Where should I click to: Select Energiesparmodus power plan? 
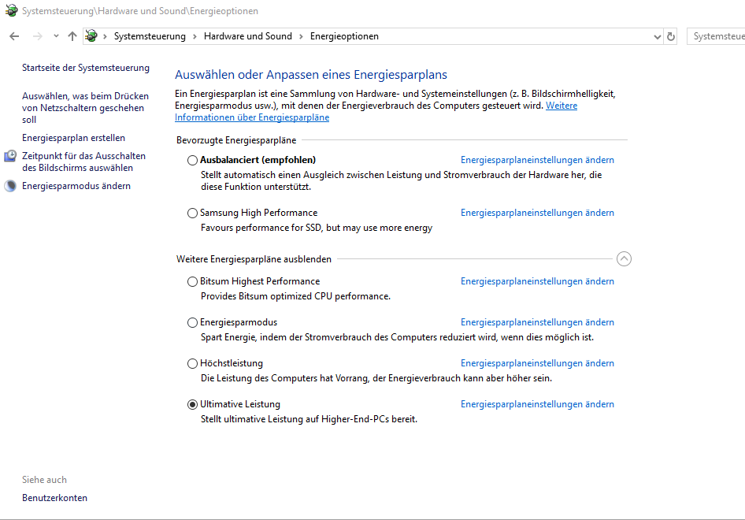pyautogui.click(x=192, y=322)
